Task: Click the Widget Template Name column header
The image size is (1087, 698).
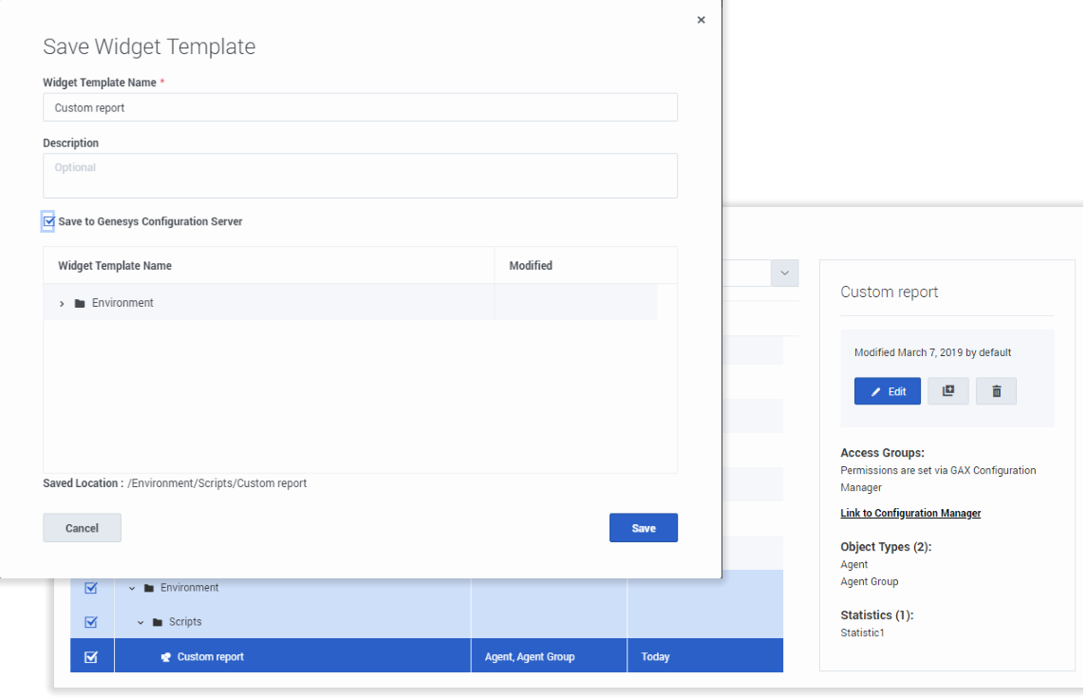Action: (x=115, y=266)
